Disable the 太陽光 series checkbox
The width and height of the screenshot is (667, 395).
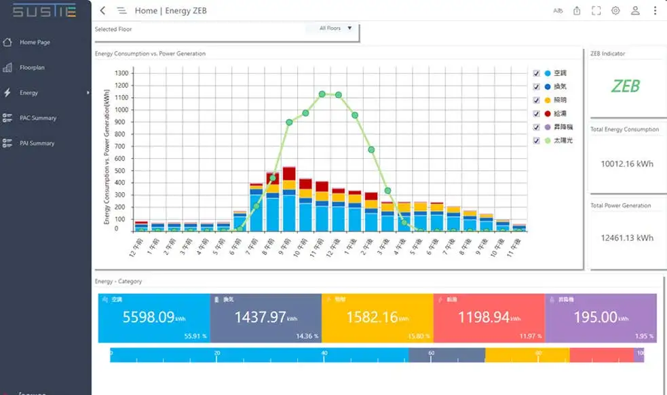(x=536, y=140)
